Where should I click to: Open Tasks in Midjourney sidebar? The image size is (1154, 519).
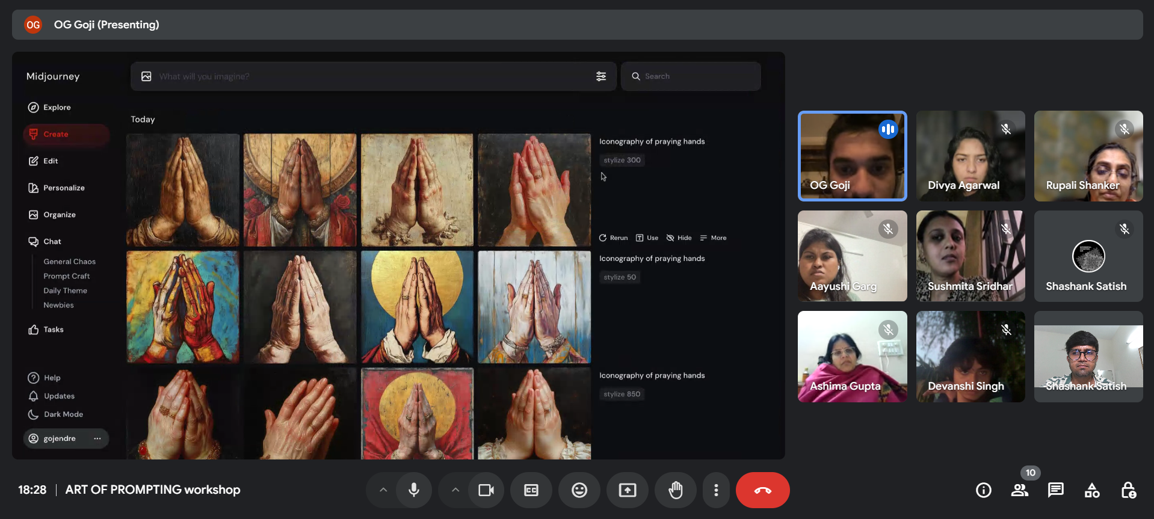(x=46, y=330)
